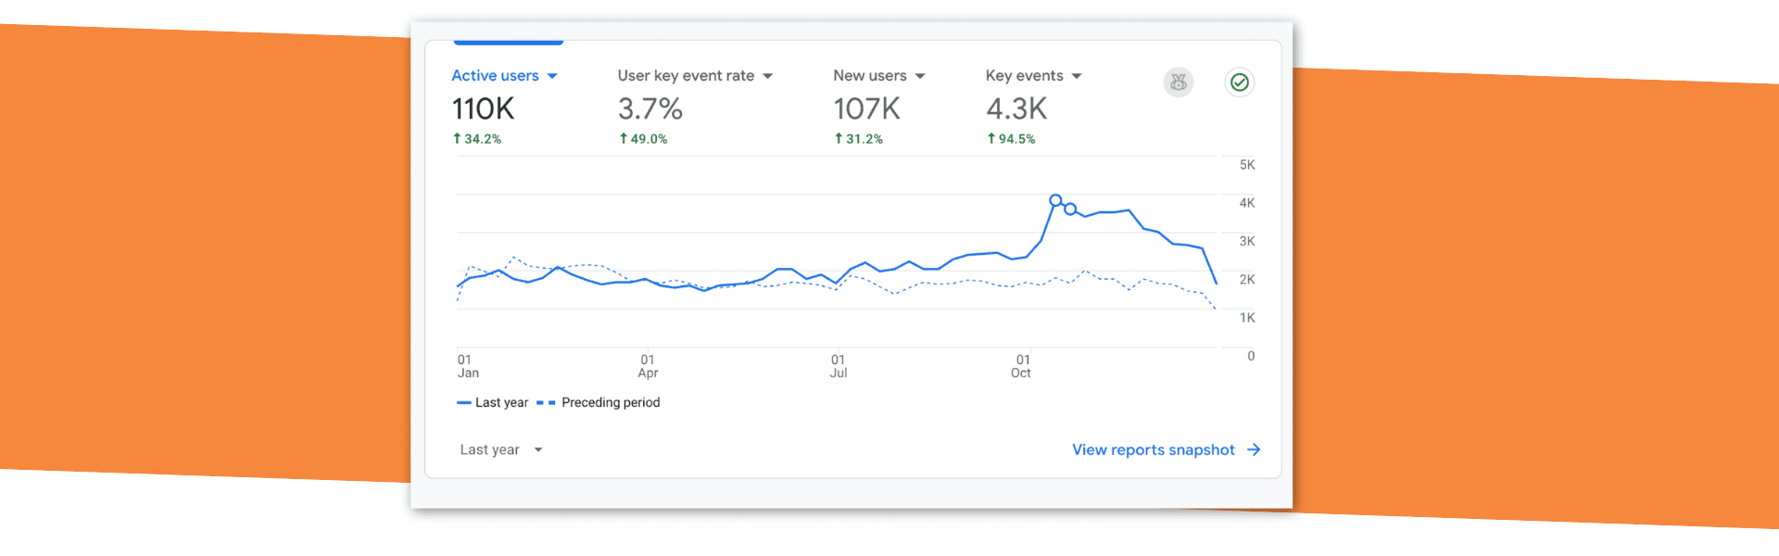Expand the New users metric dropdown arrow

pyautogui.click(x=920, y=76)
